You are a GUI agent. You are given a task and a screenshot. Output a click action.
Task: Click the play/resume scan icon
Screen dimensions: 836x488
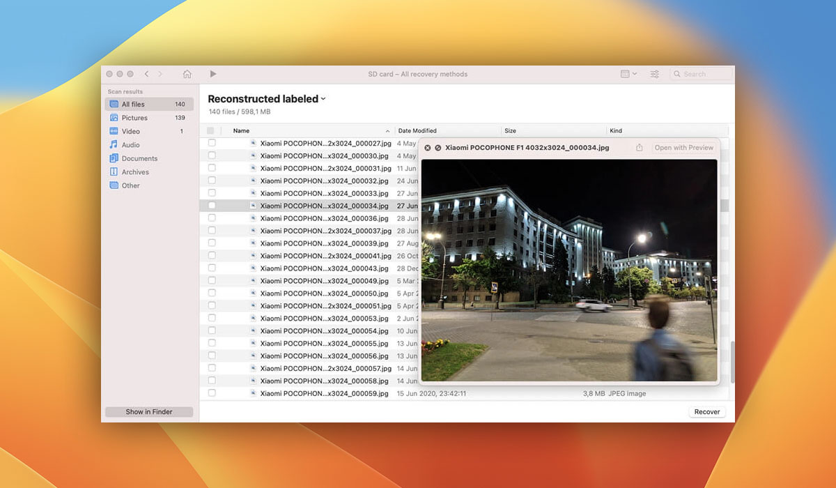pyautogui.click(x=213, y=74)
